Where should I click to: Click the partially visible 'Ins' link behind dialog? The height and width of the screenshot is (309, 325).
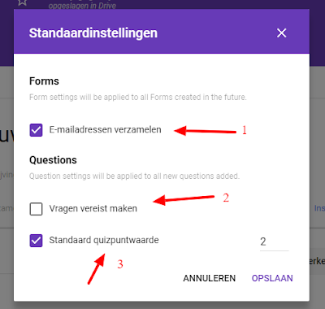(319, 208)
